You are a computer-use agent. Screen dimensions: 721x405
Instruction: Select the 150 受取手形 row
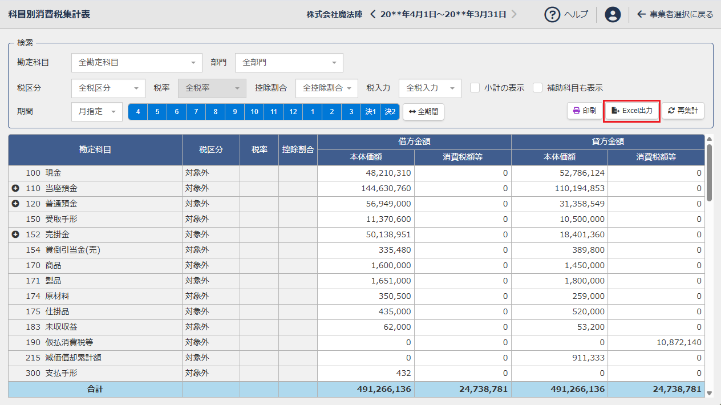(x=357, y=219)
